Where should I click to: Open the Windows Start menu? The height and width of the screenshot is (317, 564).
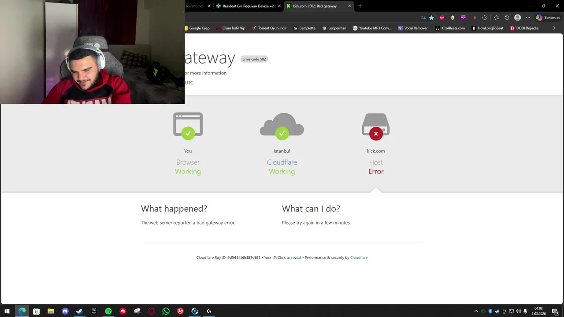click(7, 311)
